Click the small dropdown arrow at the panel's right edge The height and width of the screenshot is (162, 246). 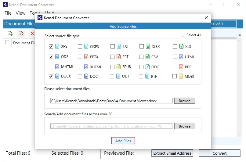240,35
